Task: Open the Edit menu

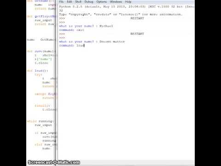Action: coord(69,2)
